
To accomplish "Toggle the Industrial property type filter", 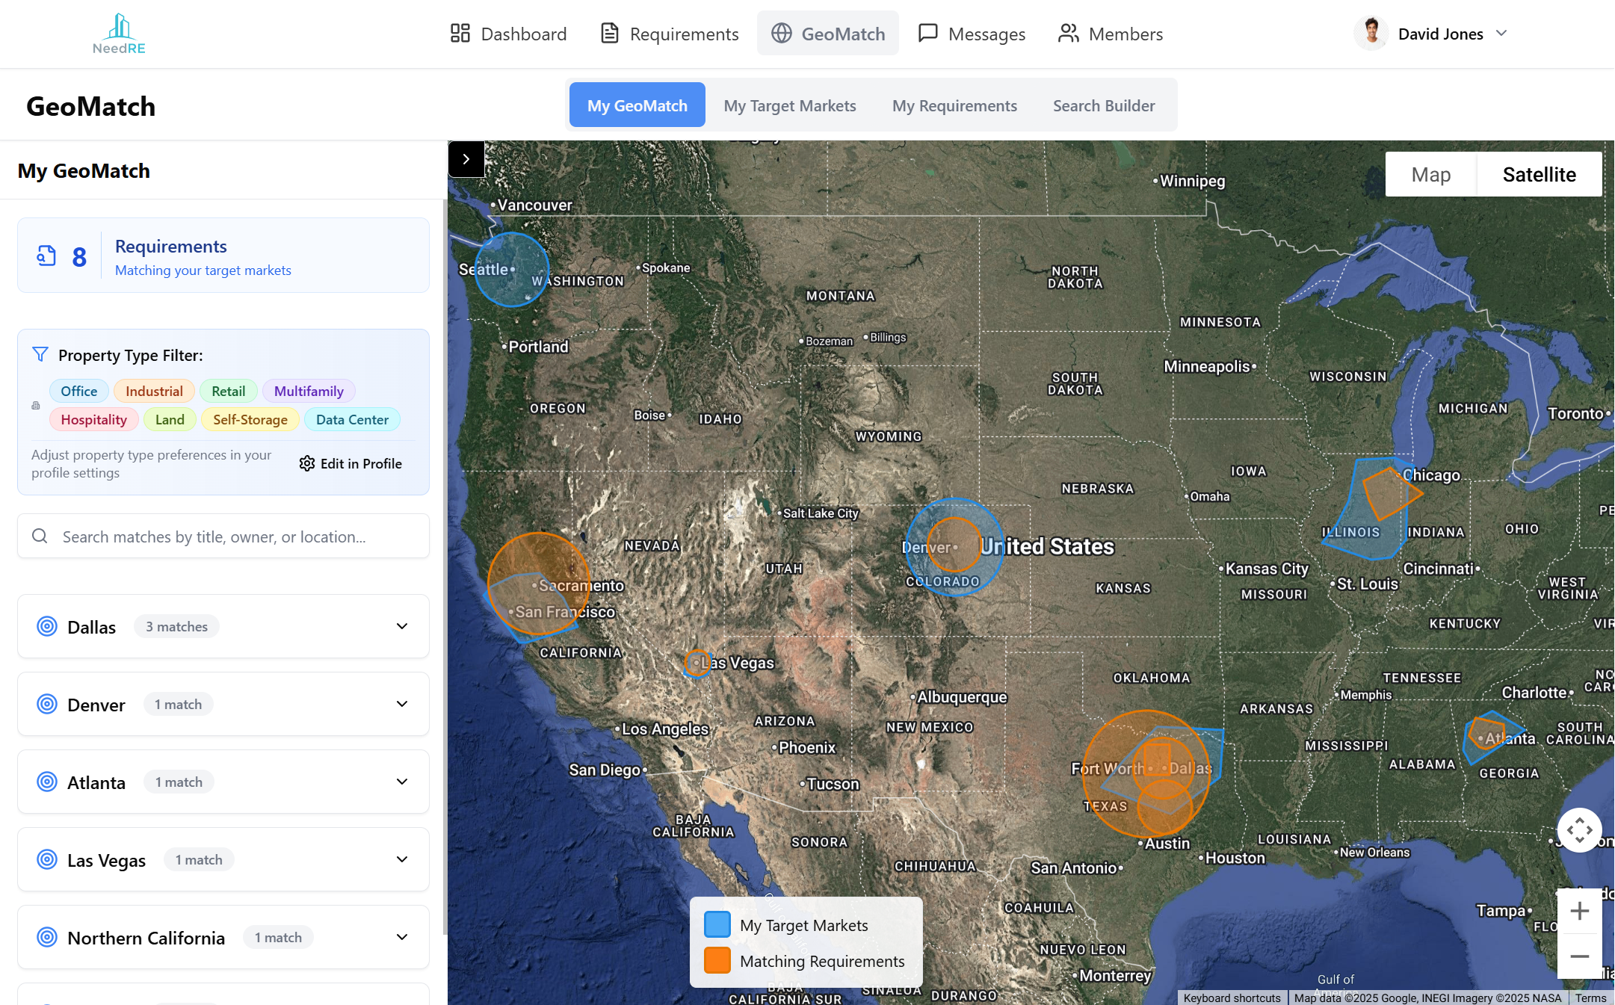I will click(154, 391).
